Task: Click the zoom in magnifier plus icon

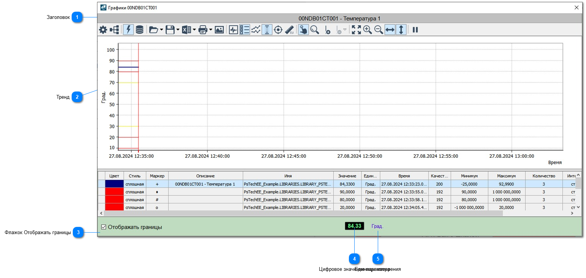Action: pos(368,30)
